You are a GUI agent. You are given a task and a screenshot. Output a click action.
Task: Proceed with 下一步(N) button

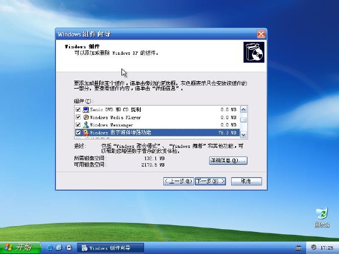click(x=210, y=181)
